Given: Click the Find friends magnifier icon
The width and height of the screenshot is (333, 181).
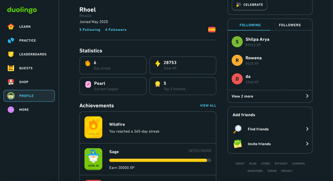Looking at the screenshot, I should click(x=237, y=129).
